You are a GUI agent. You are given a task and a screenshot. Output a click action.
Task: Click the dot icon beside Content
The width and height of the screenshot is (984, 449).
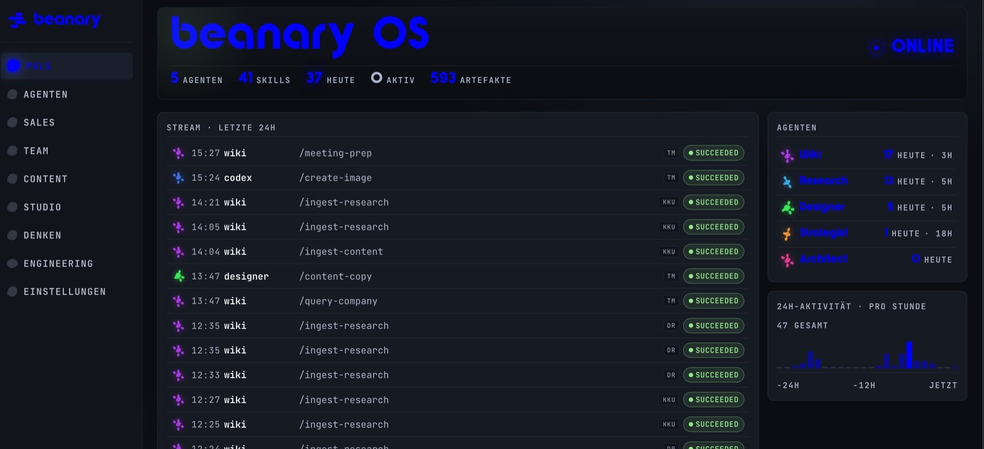(12, 179)
